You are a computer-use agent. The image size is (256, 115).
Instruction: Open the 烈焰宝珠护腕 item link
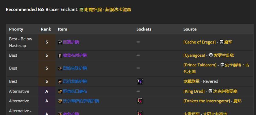click(75, 68)
